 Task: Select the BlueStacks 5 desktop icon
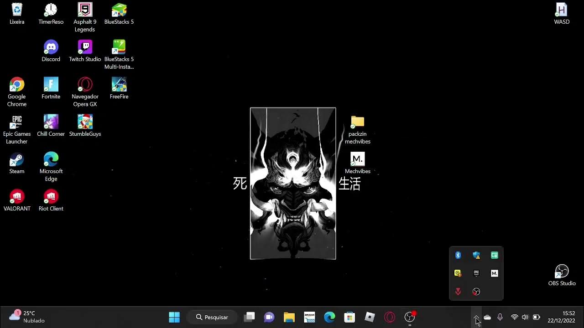click(x=119, y=14)
